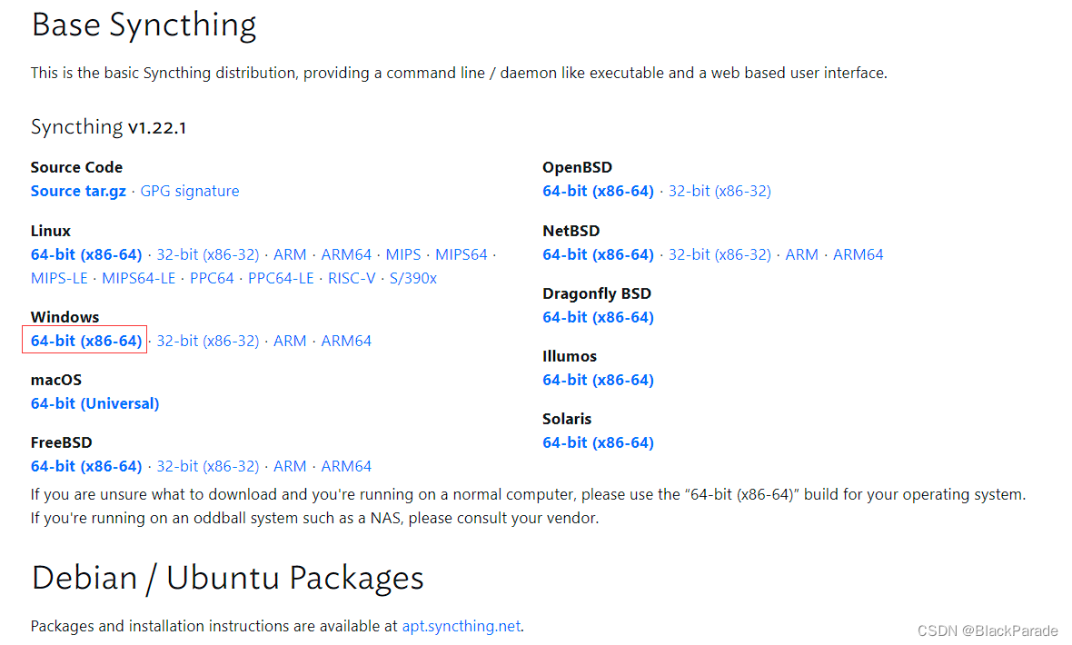Select the FreeBSD ARM64 build
The height and width of the screenshot is (645, 1072).
click(346, 466)
